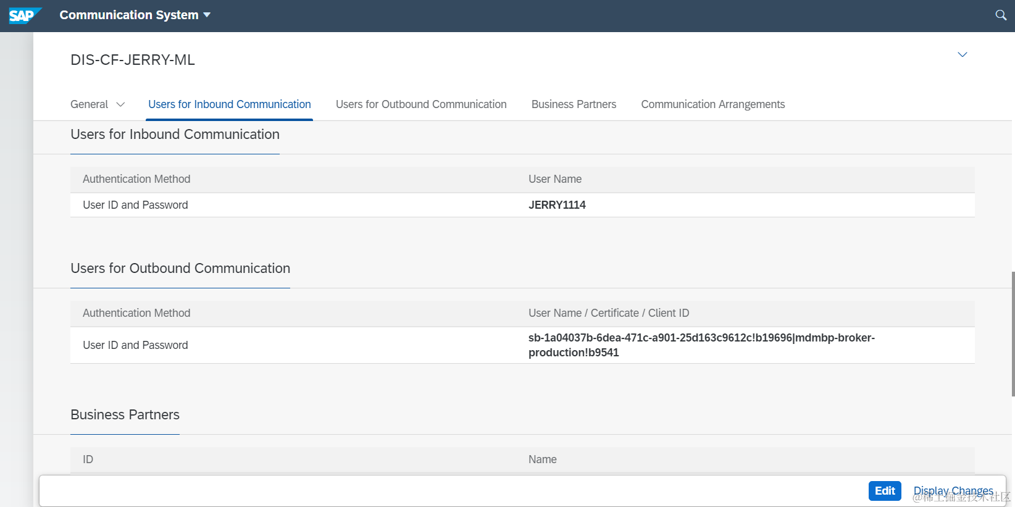Click the SAP logo
This screenshot has height=507, width=1015.
click(25, 15)
